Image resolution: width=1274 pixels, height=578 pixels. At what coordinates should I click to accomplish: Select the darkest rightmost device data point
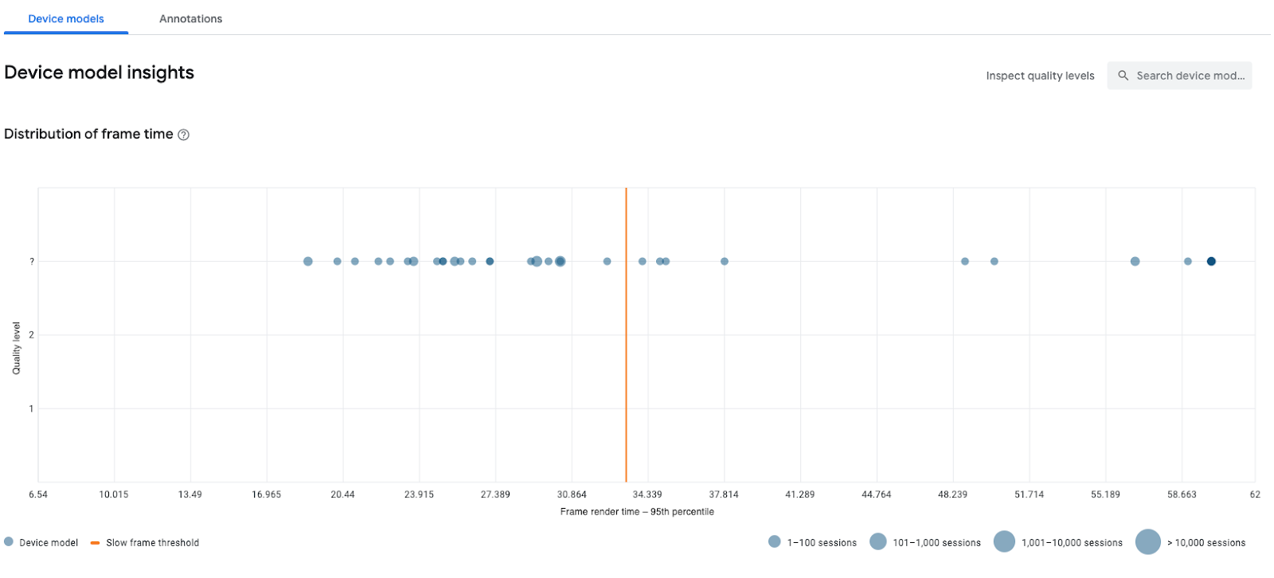1211,261
